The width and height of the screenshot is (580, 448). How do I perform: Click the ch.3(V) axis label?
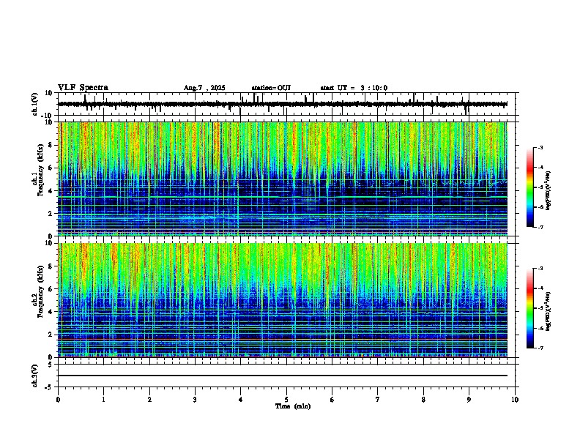(35, 376)
